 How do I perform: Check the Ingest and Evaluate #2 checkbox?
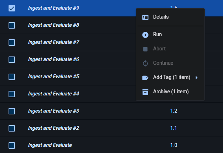point(12,128)
